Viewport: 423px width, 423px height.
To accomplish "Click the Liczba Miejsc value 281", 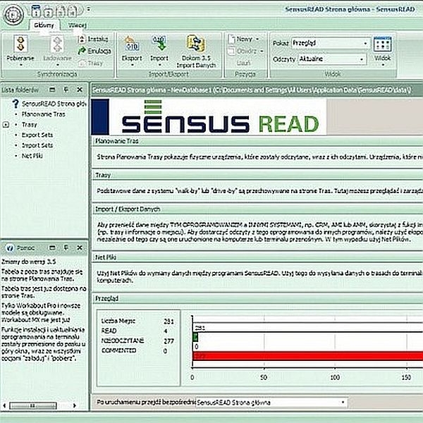I will point(168,321).
